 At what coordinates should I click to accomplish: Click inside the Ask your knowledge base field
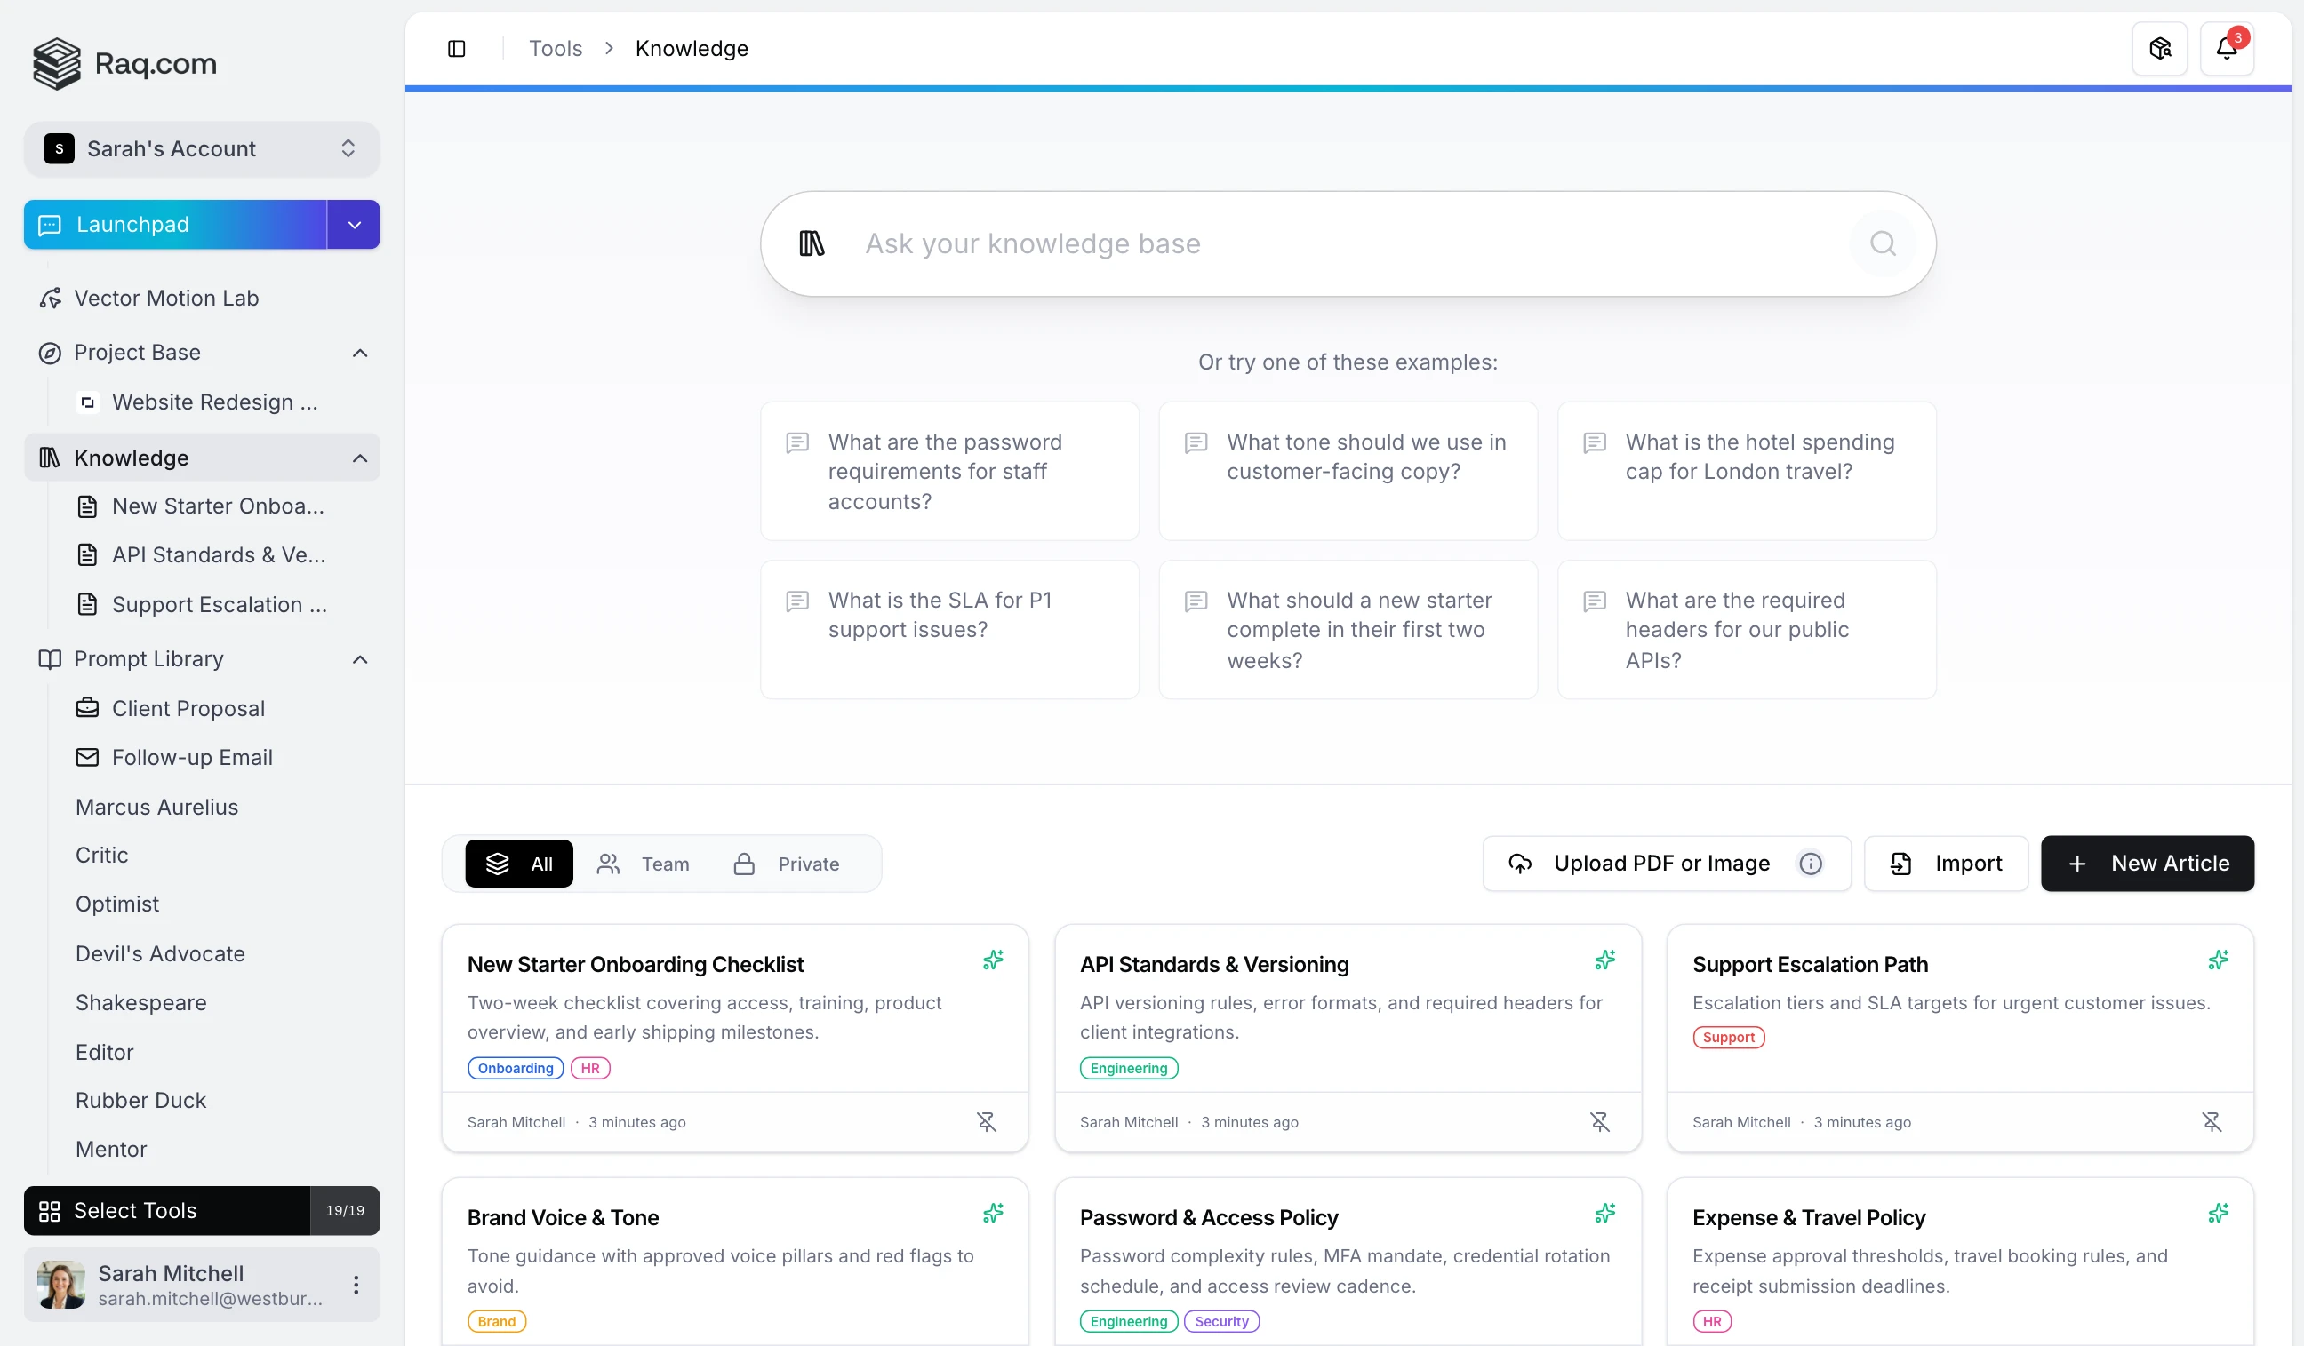1280,243
